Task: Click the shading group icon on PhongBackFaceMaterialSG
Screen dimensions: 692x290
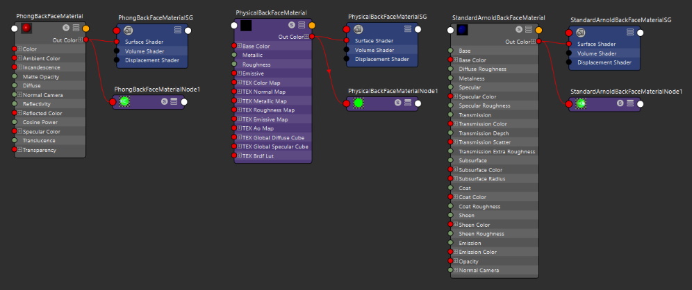Action: 129,30
